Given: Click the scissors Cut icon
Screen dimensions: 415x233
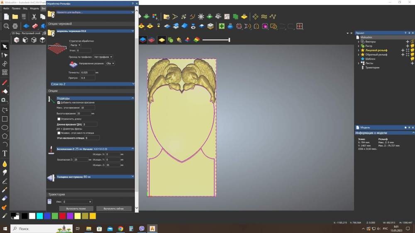Looking at the screenshot, I should [x=34, y=17].
